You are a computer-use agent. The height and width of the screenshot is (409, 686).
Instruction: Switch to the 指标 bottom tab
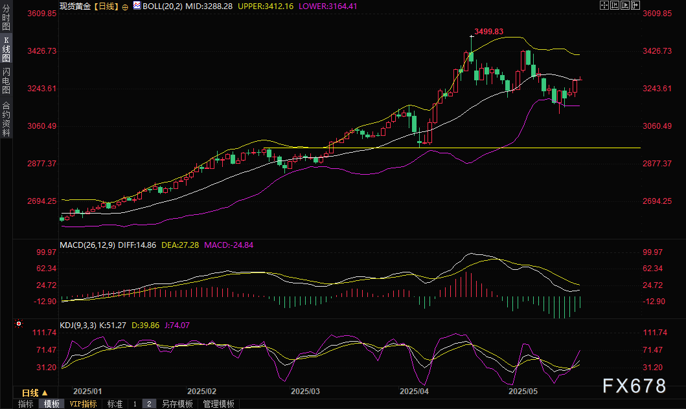[26, 404]
